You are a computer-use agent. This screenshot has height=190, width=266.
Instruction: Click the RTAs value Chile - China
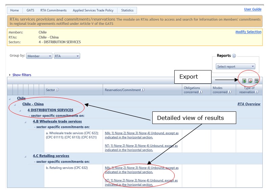click(48, 37)
